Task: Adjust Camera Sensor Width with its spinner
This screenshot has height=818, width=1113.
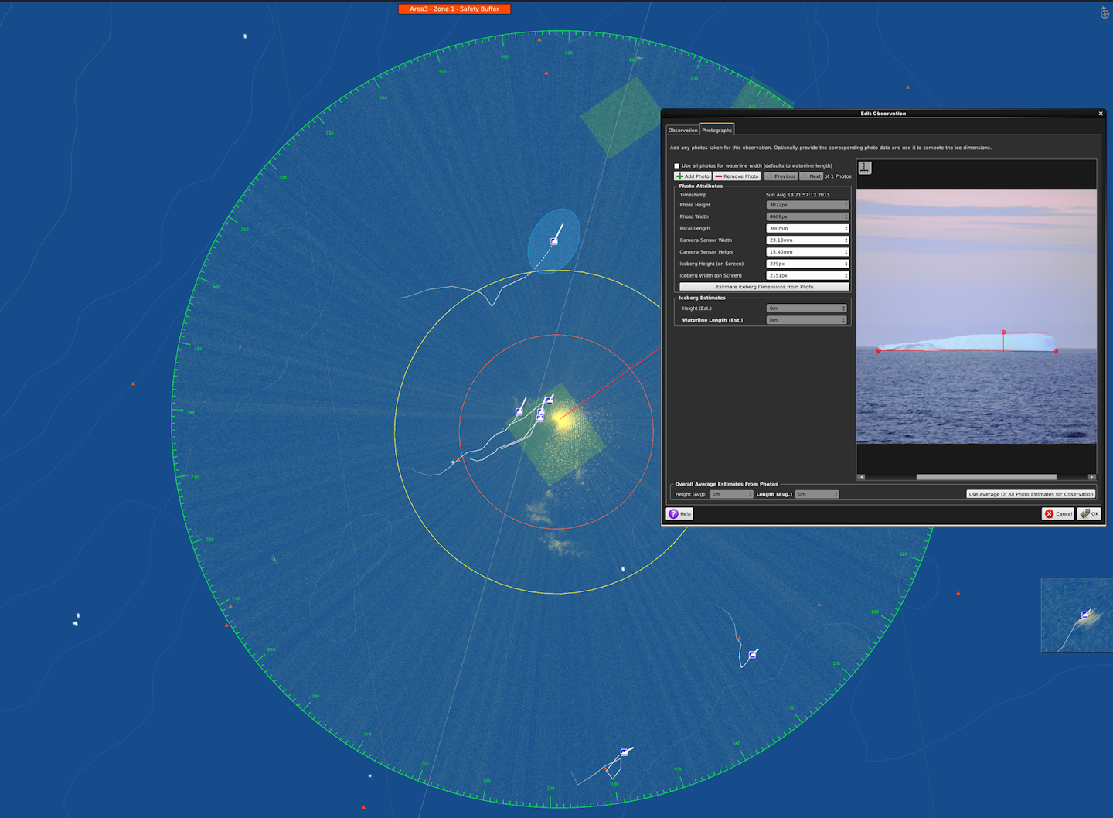Action: point(846,238)
